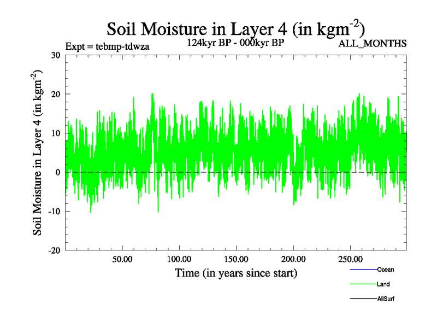Click the Expt = tebmp-tdwza label
Image resolution: width=437 pixels, height=328 pixels.
tap(107, 46)
